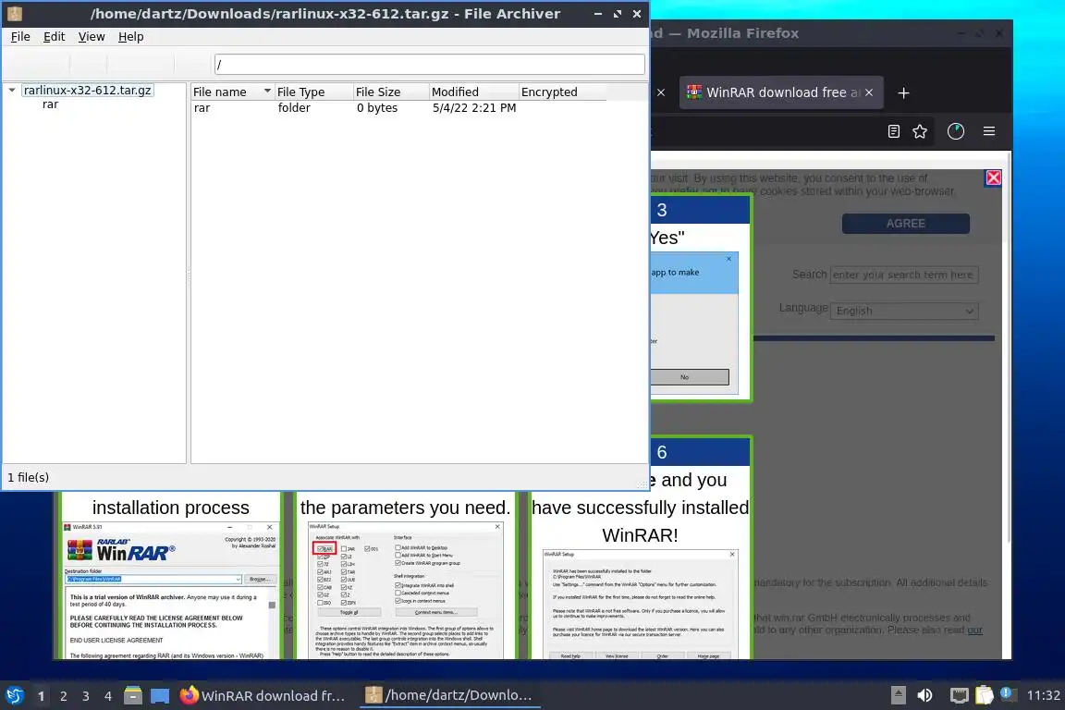Viewport: 1065px width, 710px height.
Task: Select the rar folder in the tree pane
Action: 50,104
